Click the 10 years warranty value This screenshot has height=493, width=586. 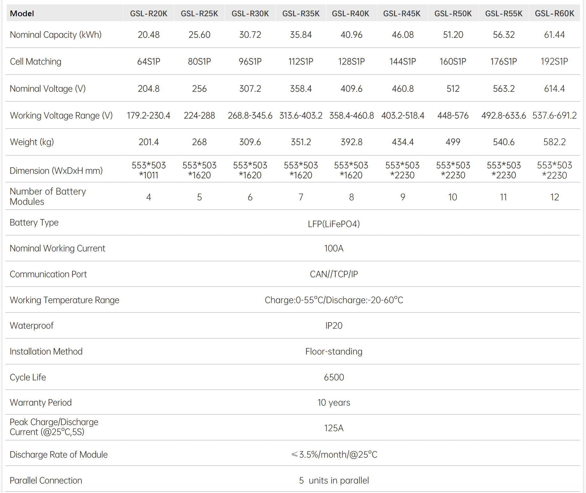(334, 403)
